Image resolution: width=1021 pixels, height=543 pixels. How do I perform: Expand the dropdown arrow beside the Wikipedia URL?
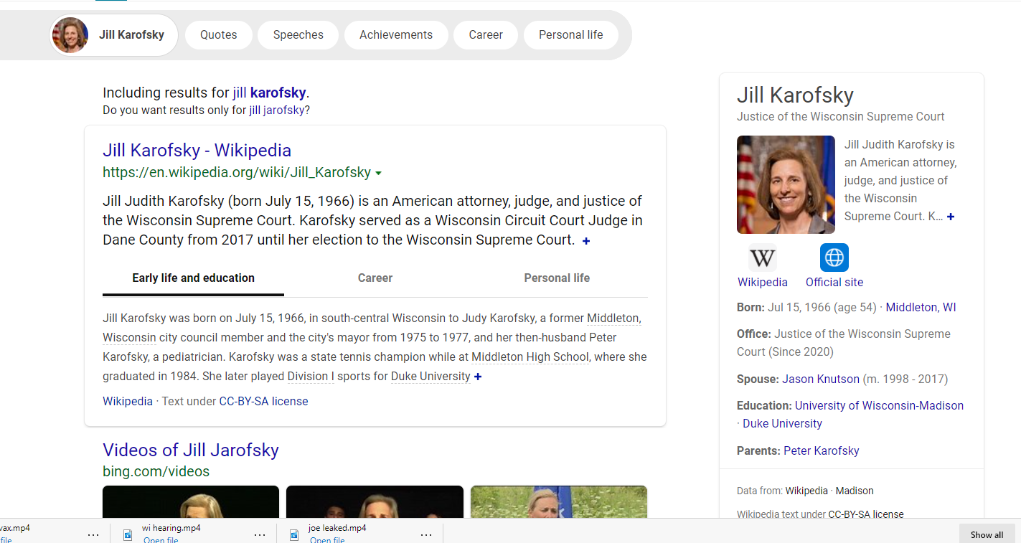(x=378, y=174)
